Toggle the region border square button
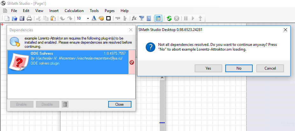Viewport: 295px width, 131px height. pos(109,18)
